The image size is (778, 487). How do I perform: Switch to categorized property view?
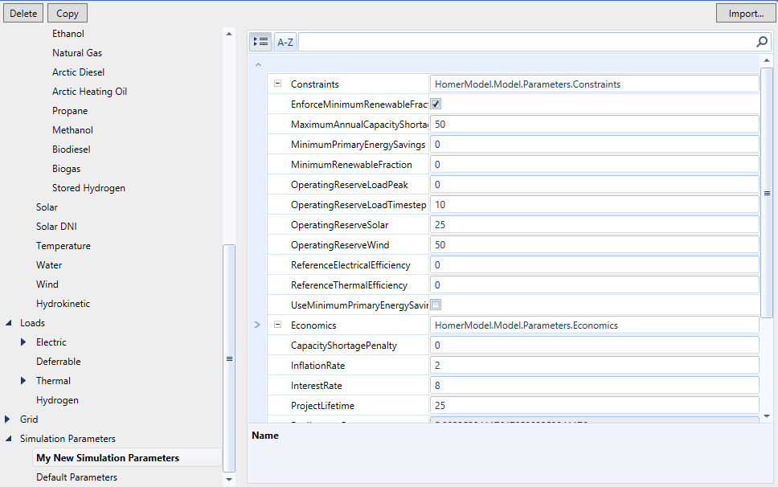point(260,41)
